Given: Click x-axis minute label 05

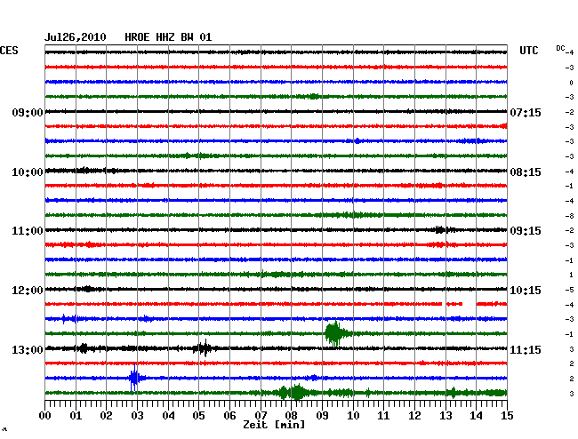Looking at the screenshot, I should click(x=198, y=416).
